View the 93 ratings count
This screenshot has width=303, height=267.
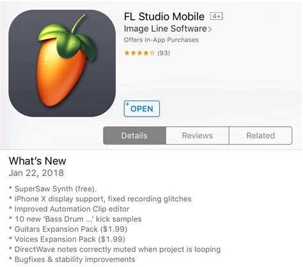point(164,53)
